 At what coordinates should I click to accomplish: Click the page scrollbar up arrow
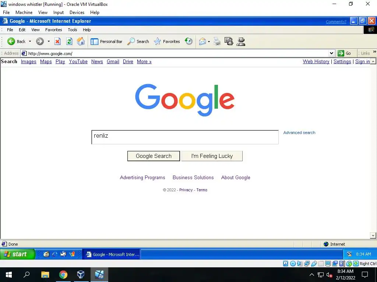point(373,61)
